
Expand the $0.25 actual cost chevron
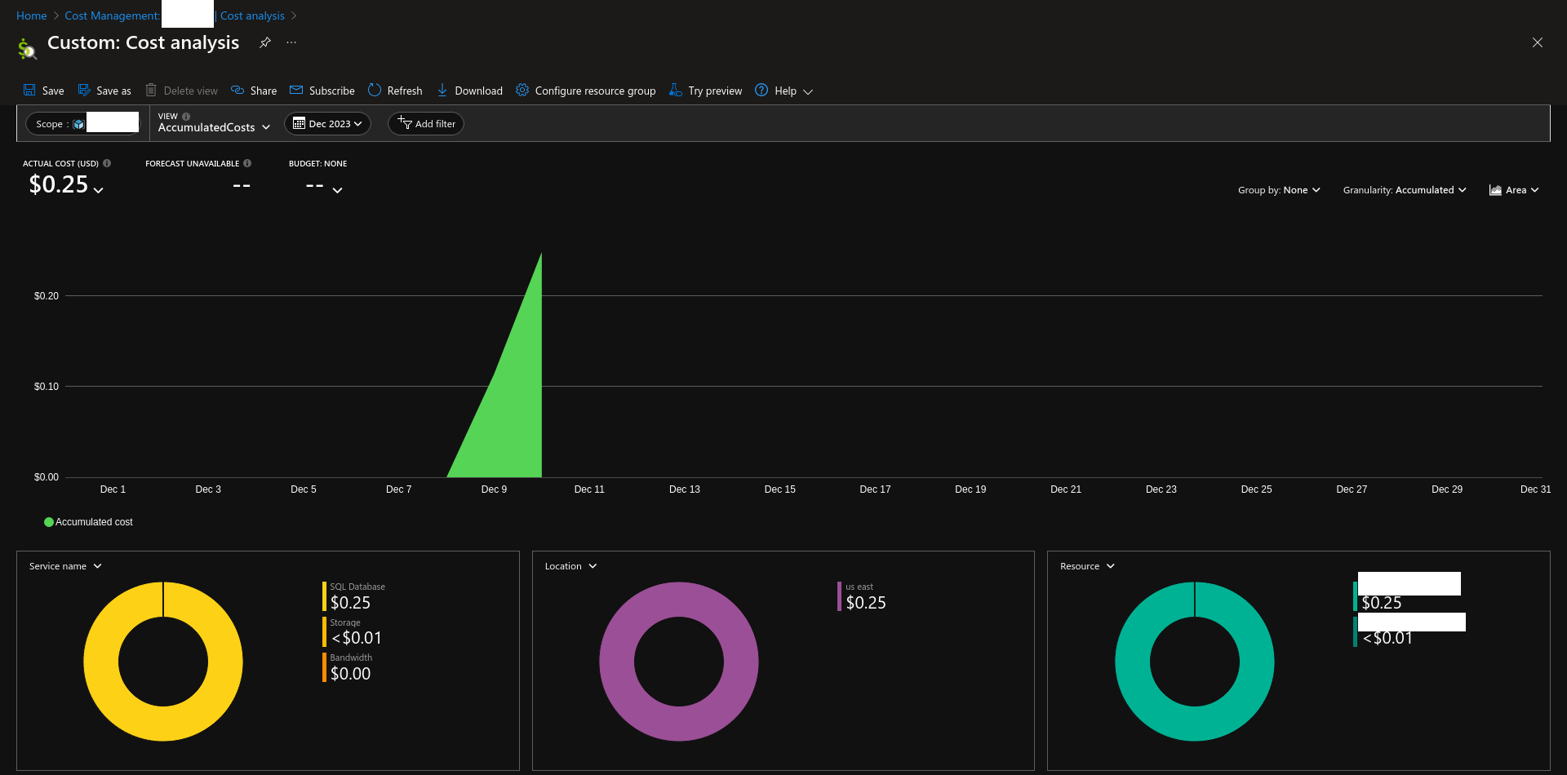[x=99, y=190]
